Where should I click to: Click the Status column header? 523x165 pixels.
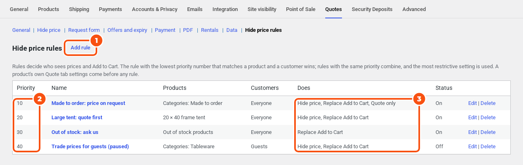444,88
